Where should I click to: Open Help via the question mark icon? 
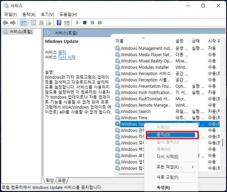(59, 23)
